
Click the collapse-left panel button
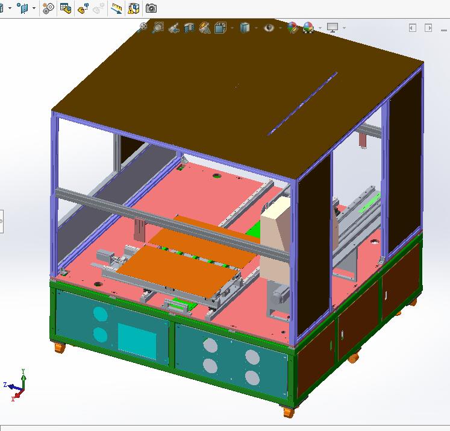(x=413, y=28)
